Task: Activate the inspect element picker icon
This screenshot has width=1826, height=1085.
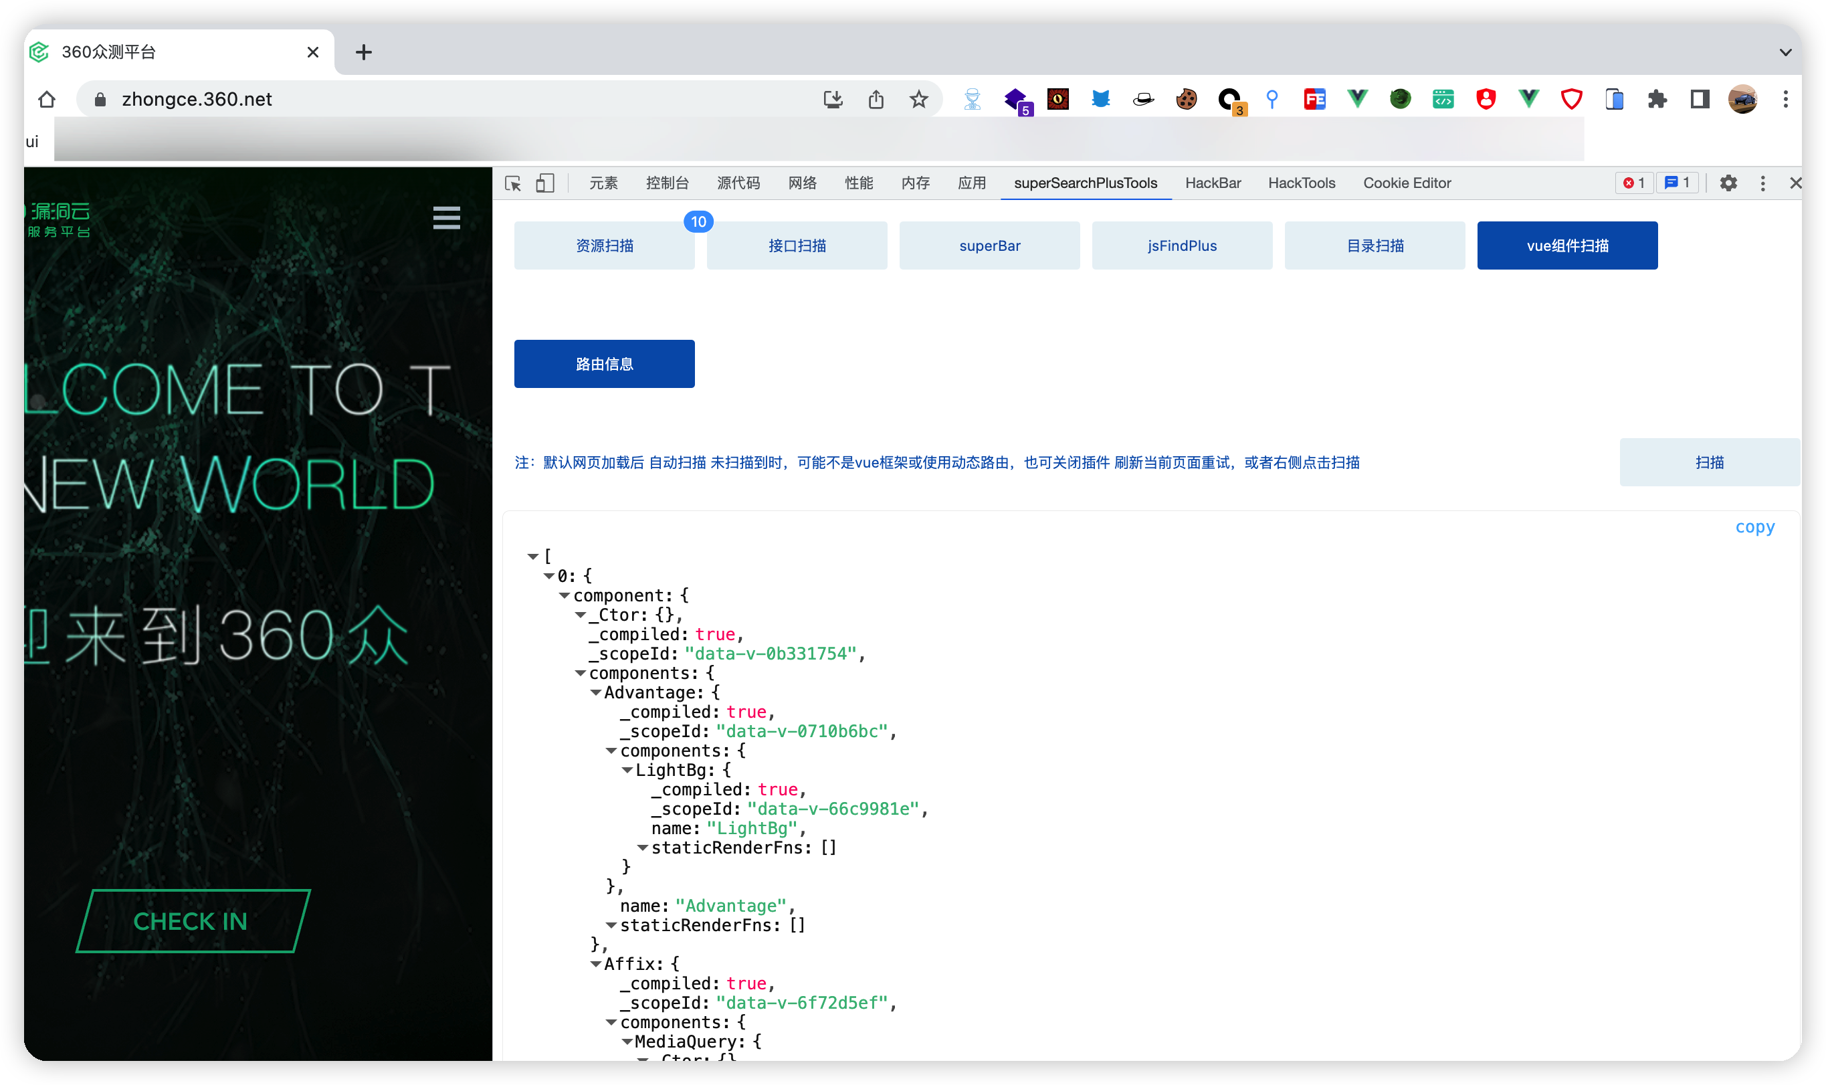Action: click(513, 183)
